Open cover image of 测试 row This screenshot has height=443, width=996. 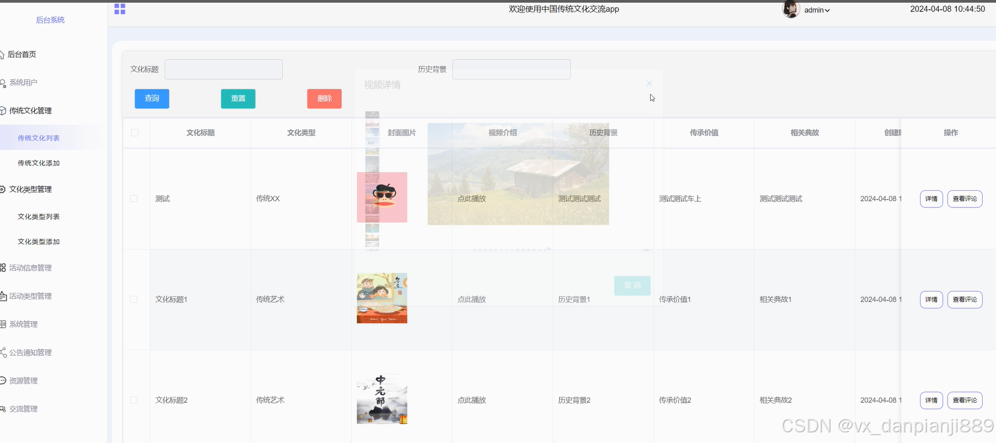tap(382, 197)
